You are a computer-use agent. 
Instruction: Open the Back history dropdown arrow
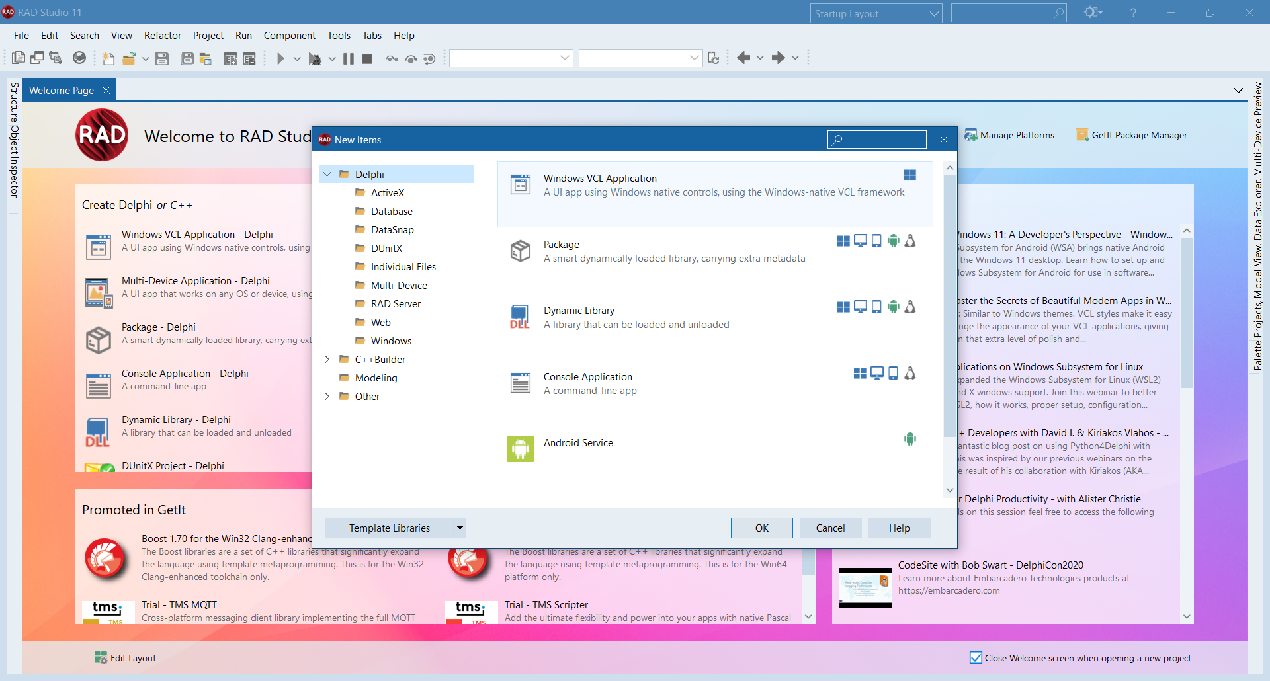pos(760,58)
